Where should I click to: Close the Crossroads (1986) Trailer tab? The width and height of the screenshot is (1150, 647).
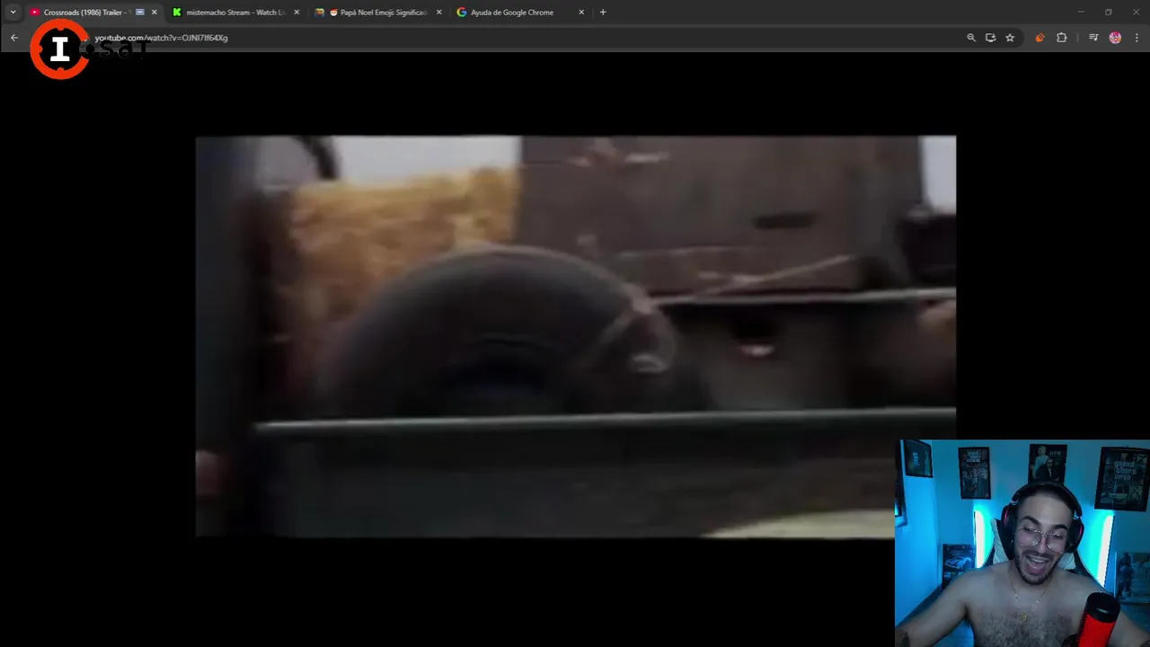pos(154,12)
